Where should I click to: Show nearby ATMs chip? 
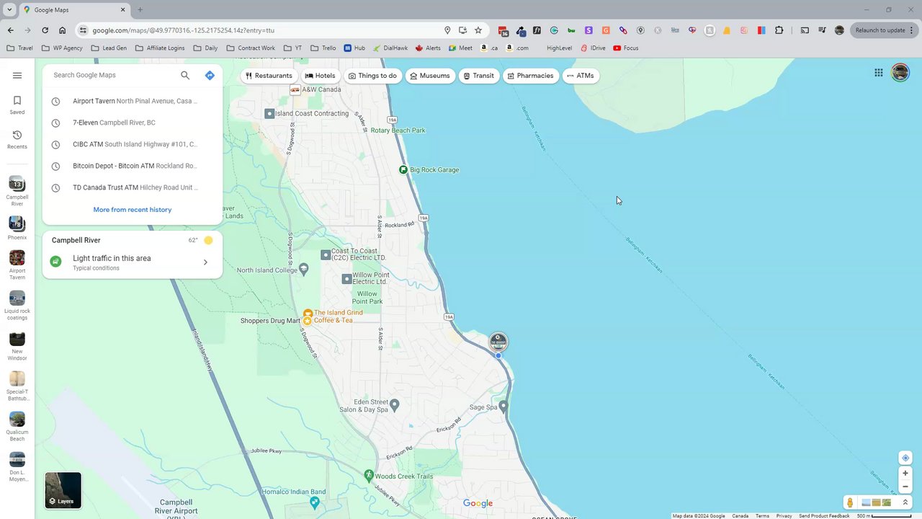point(581,76)
